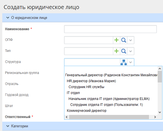Collapse the Структура dropdown list
Viewport: 163px width, 131px height.
click(x=131, y=62)
